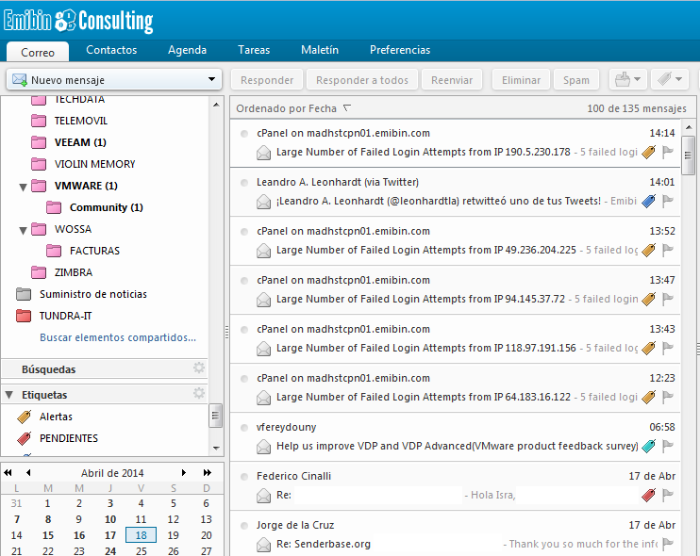The height and width of the screenshot is (556, 700).
Task: Open the FACTURAS subfolder
Action: click(94, 251)
